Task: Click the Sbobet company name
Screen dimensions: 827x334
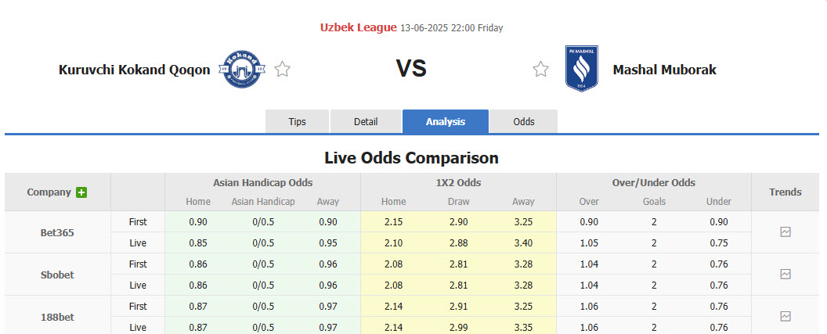Action: [x=57, y=275]
